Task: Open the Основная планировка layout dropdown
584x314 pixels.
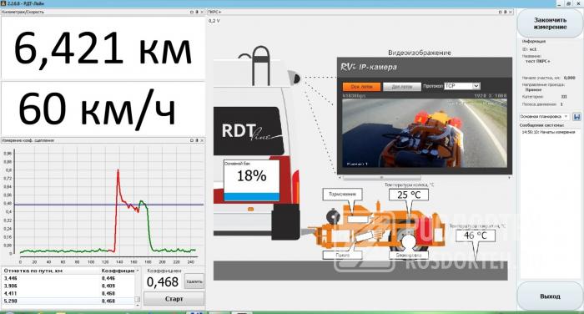Action: tap(544, 117)
